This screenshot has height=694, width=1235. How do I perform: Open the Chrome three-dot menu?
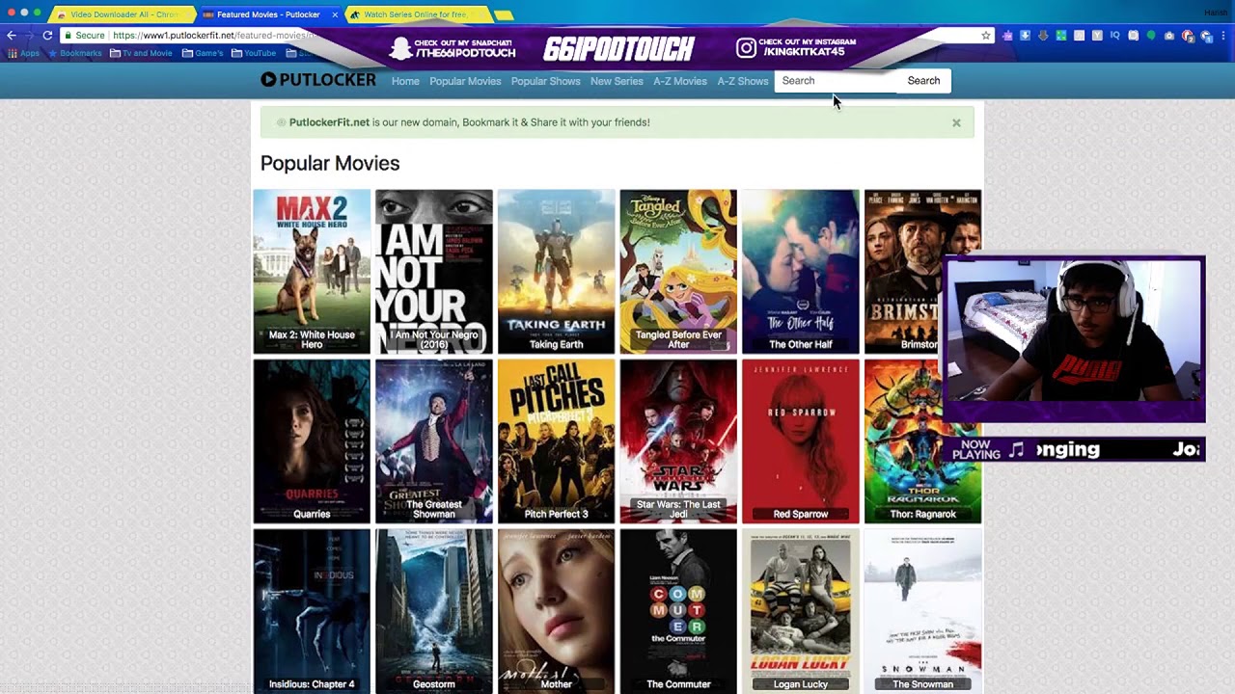(1223, 36)
